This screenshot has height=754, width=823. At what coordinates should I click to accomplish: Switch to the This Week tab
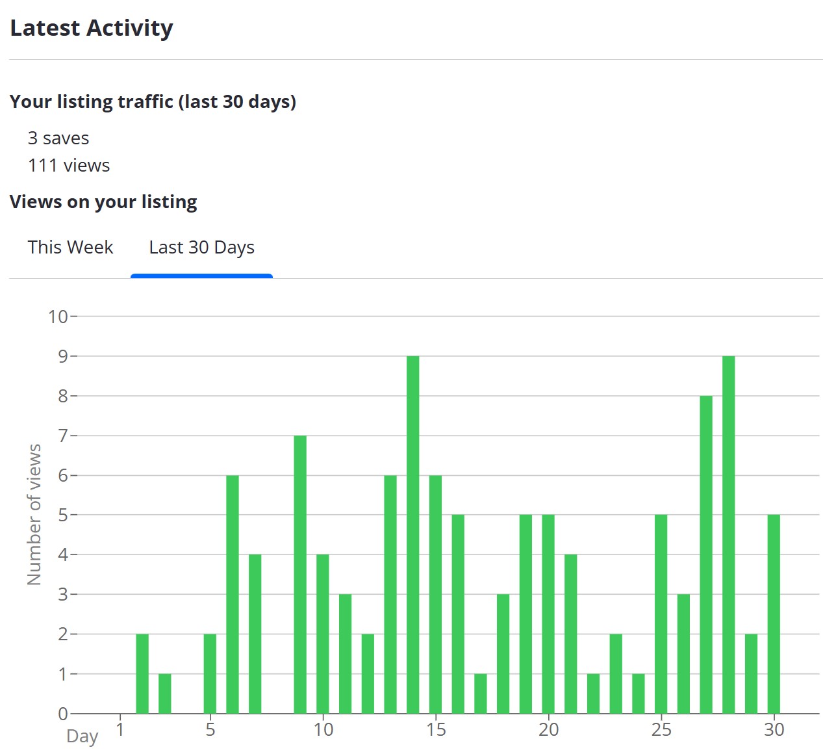click(x=70, y=248)
